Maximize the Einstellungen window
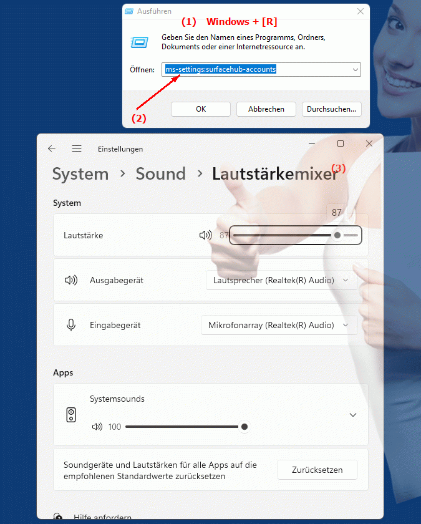Viewport: 421px width, 524px height. click(x=341, y=143)
